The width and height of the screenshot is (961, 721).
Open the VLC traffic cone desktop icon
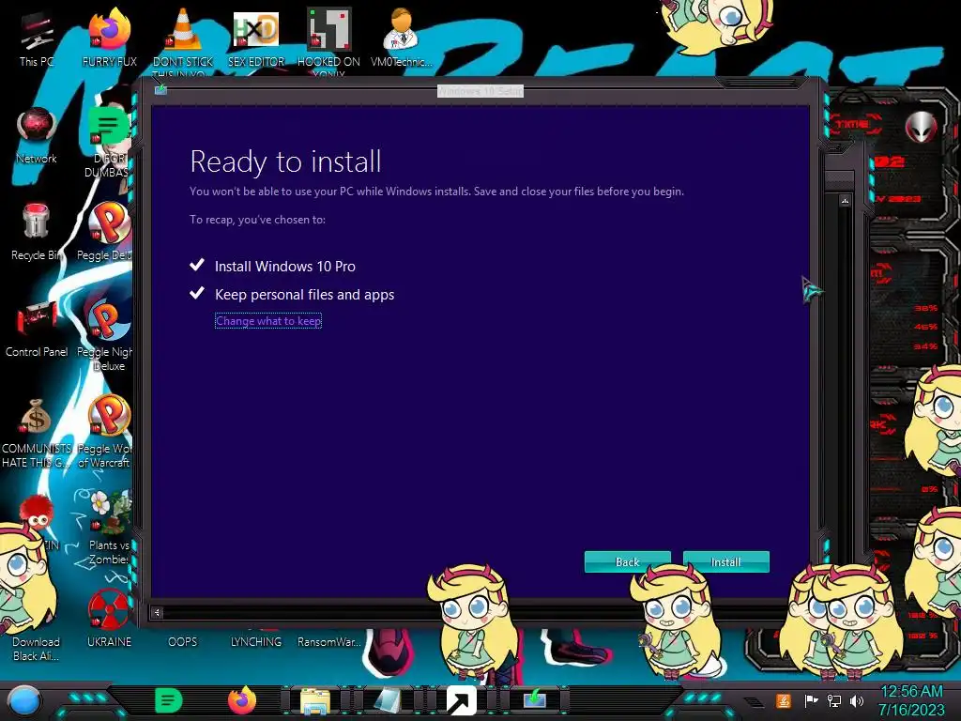click(x=183, y=38)
